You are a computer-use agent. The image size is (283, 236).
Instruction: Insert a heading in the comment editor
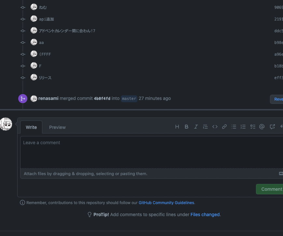pyautogui.click(x=177, y=127)
